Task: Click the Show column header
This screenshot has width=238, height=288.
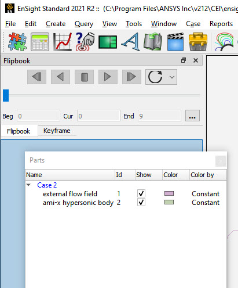Action: [149, 175]
